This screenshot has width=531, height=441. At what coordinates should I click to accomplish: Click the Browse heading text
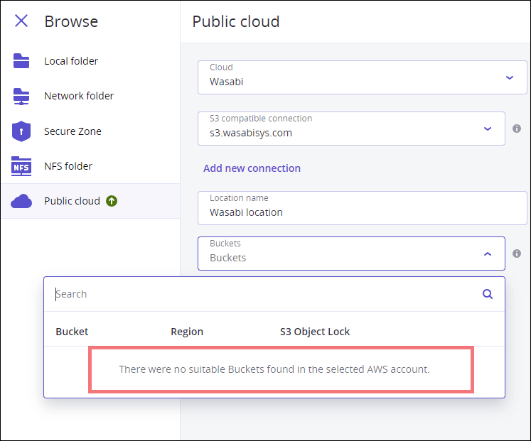click(71, 21)
